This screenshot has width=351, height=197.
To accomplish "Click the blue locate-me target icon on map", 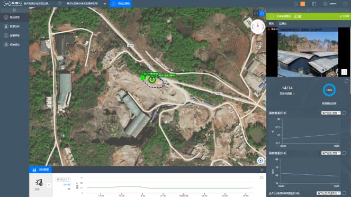I will point(260,161).
